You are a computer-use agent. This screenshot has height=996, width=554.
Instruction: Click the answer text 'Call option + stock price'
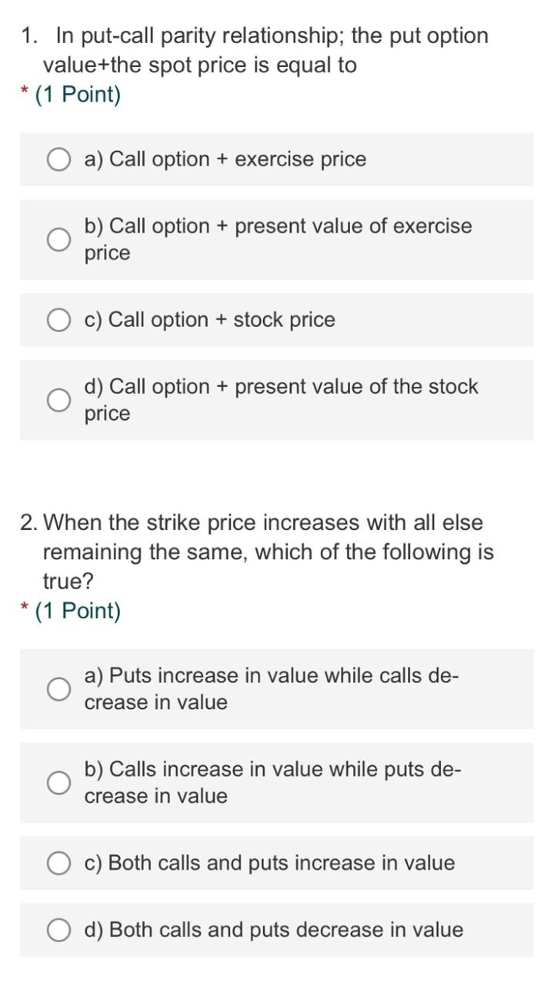pos(209,319)
